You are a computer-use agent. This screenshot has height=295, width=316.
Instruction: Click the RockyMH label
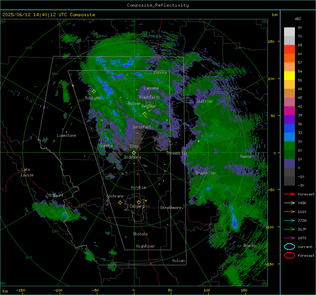pyautogui.click(x=93, y=98)
